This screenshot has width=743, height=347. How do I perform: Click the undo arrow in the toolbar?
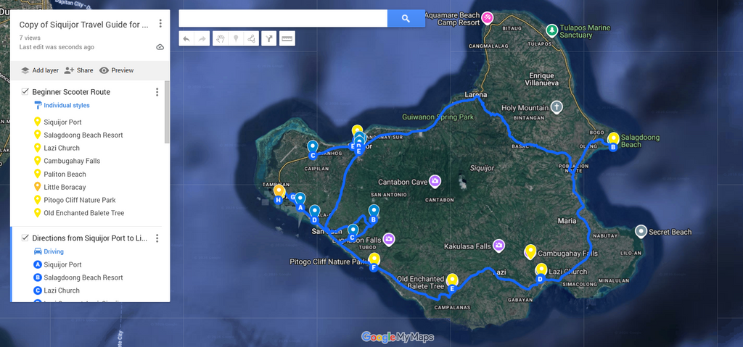pos(186,39)
